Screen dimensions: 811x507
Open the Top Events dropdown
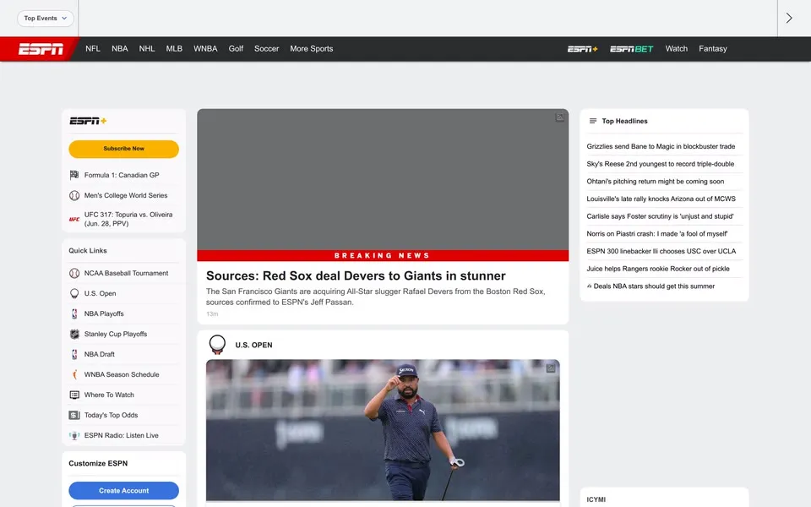click(x=46, y=18)
